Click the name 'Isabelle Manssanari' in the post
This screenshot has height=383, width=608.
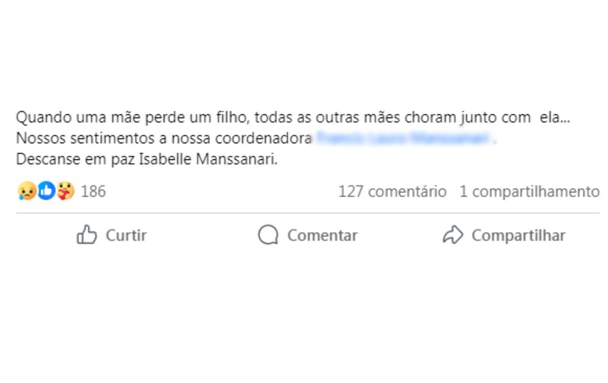[208, 159]
